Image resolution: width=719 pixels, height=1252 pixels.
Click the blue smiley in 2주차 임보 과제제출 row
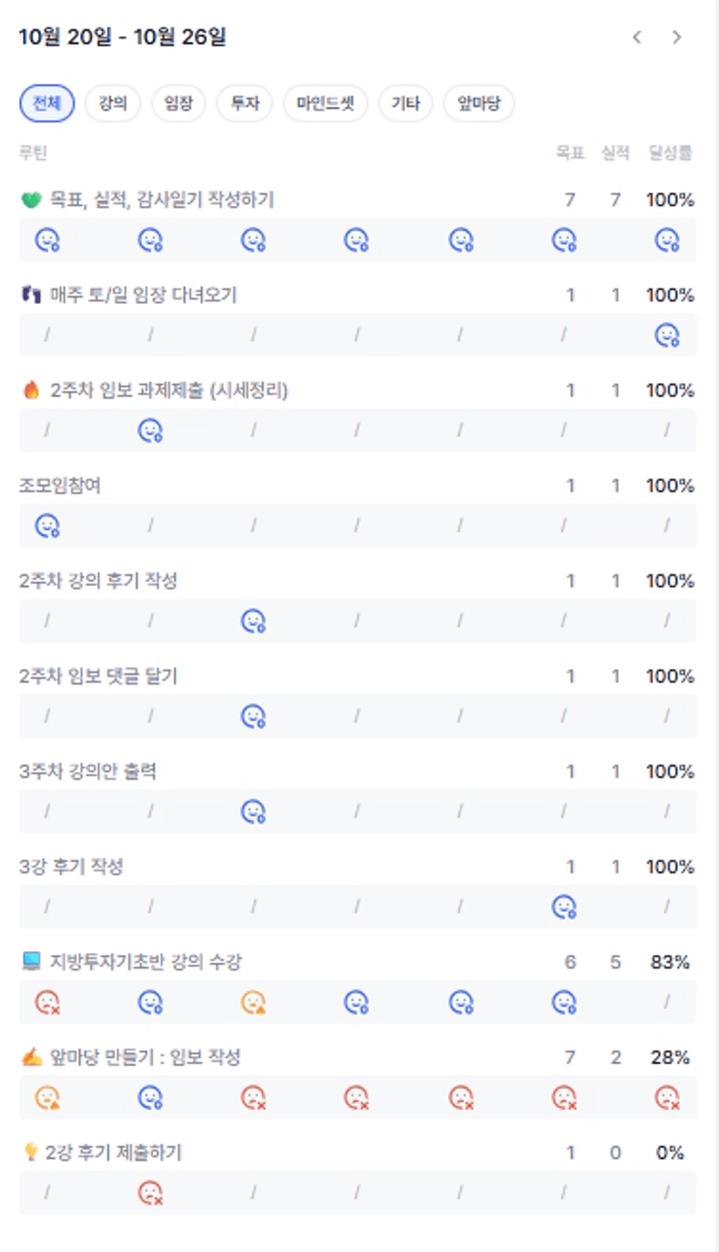coord(150,430)
